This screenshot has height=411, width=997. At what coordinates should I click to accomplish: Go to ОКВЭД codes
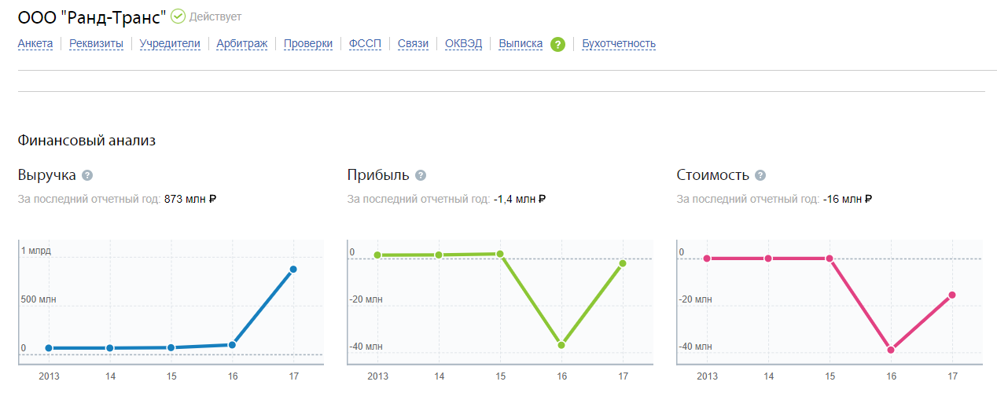[464, 44]
